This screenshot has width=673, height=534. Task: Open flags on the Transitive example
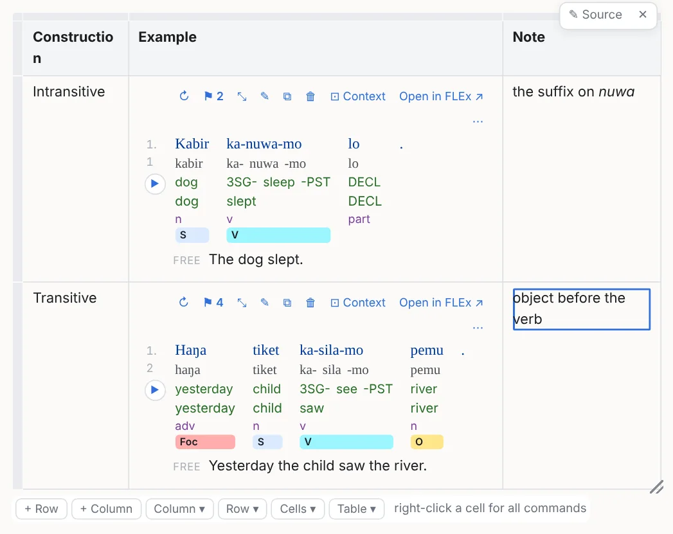214,303
